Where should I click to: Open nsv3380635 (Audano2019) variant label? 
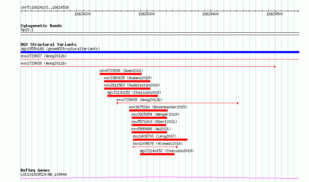tap(128, 78)
